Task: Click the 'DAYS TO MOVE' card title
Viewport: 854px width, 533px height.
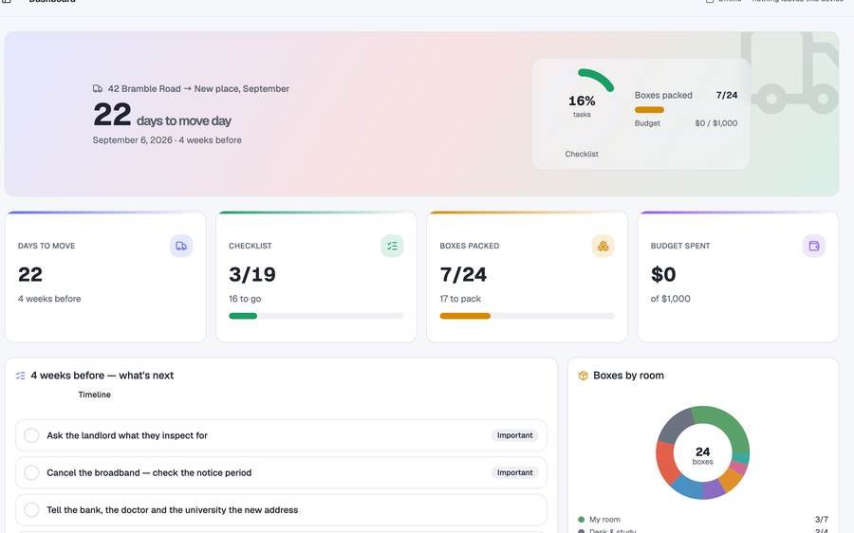Action: 46,246
